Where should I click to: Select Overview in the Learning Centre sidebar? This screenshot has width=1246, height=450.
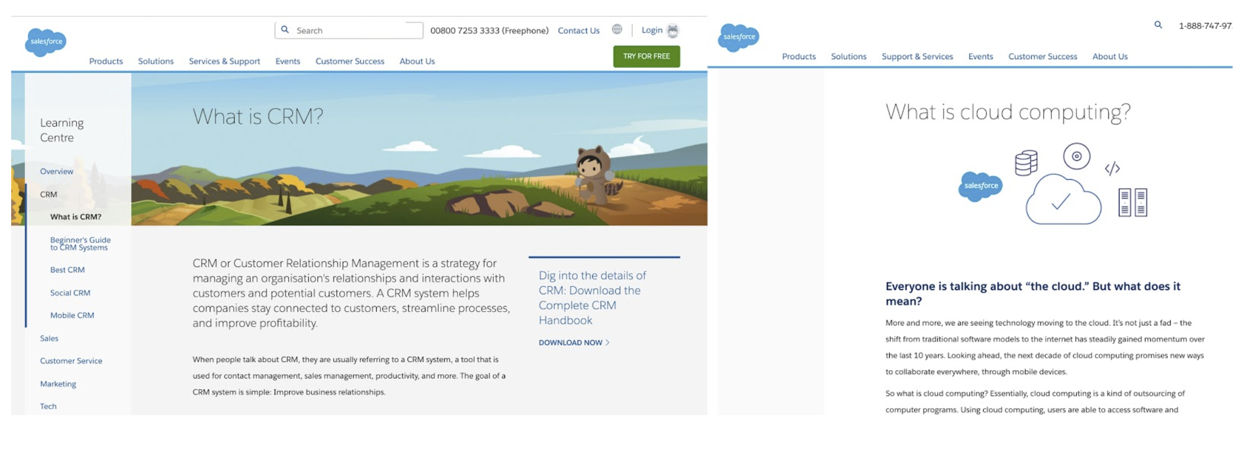[56, 171]
